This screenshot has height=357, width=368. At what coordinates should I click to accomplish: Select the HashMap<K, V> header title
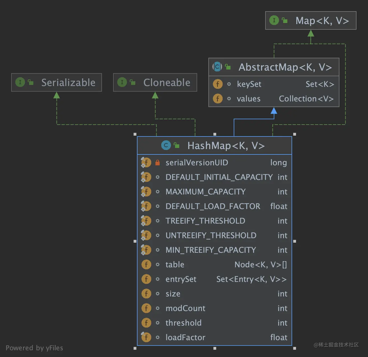tap(226, 145)
